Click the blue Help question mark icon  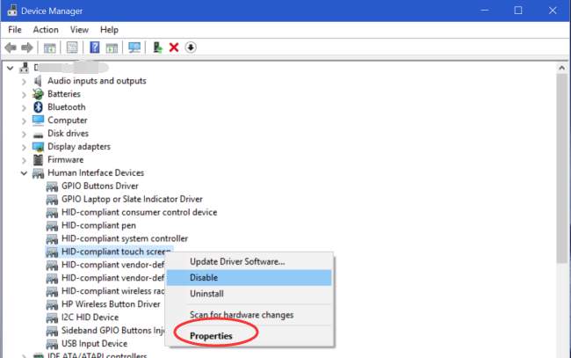coord(95,47)
